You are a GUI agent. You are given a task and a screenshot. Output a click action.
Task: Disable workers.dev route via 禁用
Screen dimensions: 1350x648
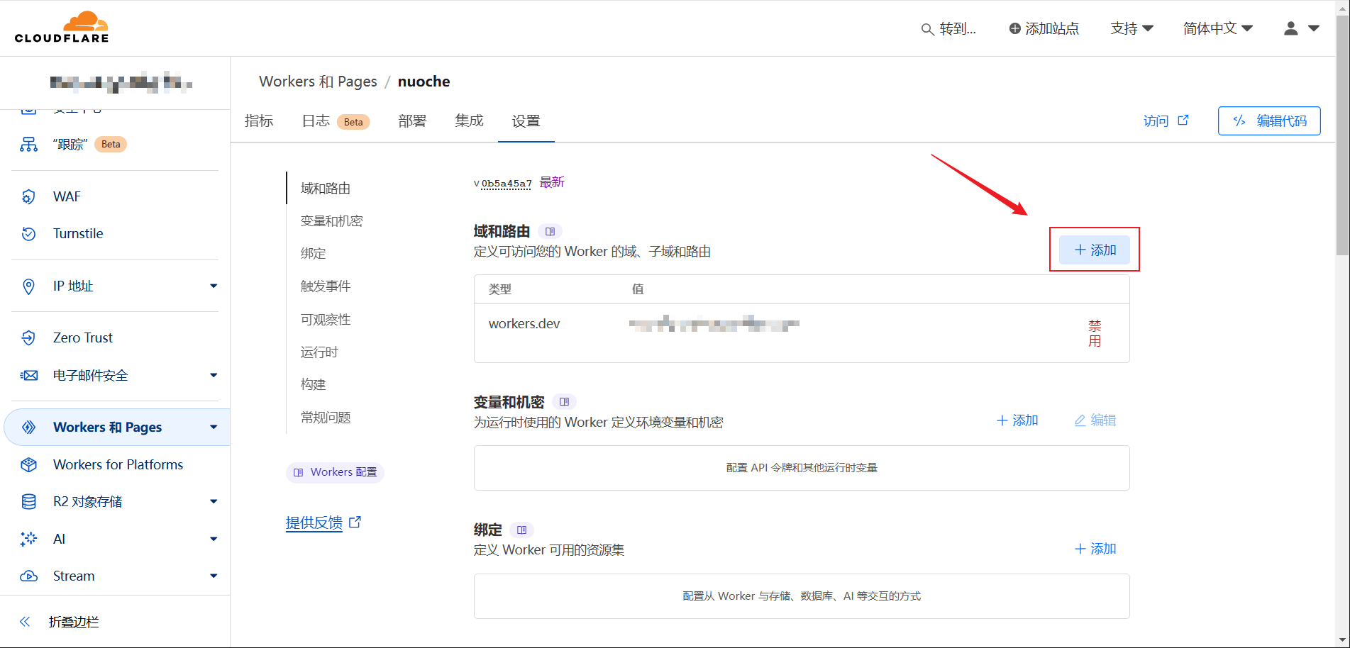pos(1095,333)
